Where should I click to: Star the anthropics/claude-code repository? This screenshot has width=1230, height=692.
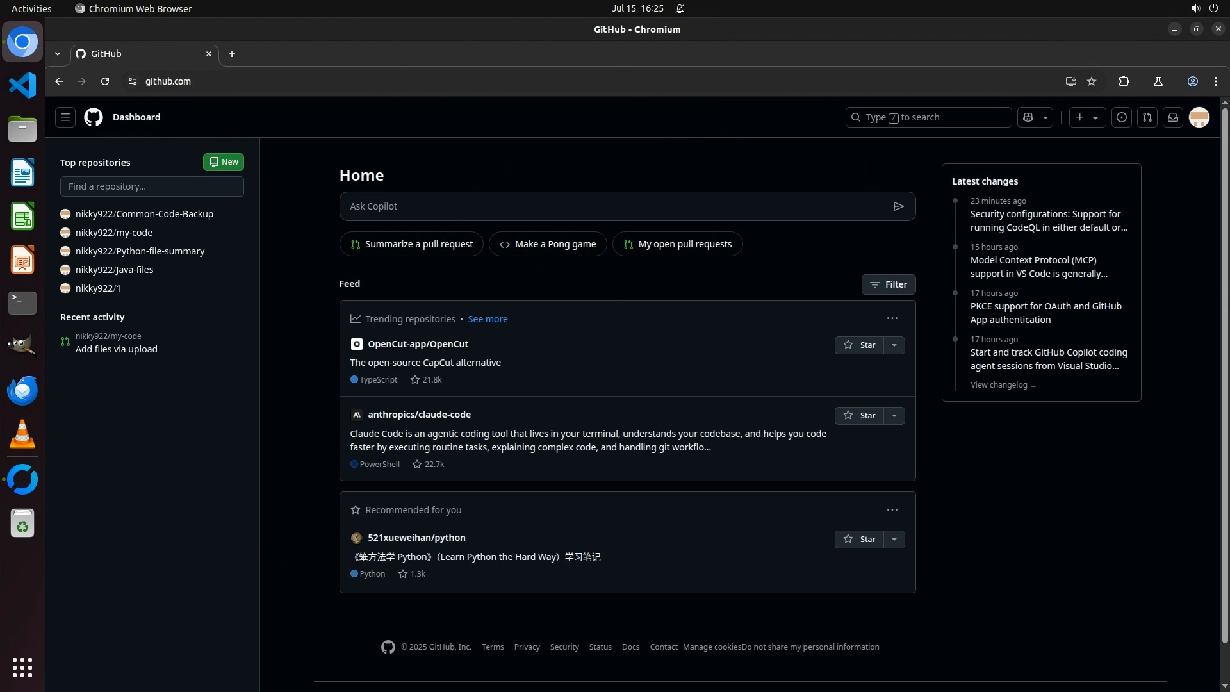coord(859,416)
